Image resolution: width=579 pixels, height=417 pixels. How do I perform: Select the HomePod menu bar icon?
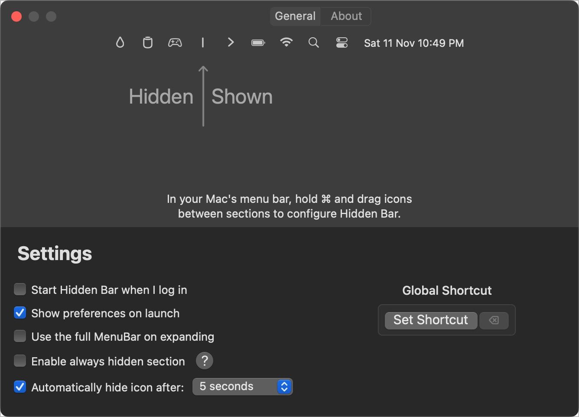pos(147,42)
